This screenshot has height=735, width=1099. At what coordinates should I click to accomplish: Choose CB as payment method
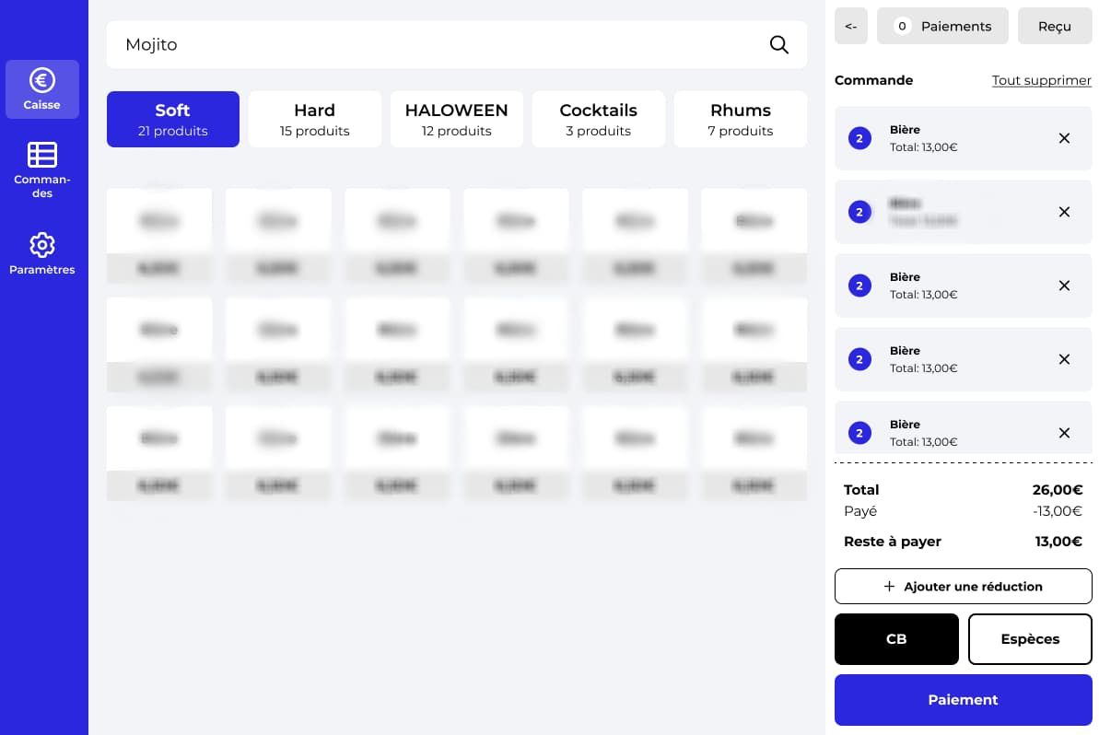(x=896, y=639)
